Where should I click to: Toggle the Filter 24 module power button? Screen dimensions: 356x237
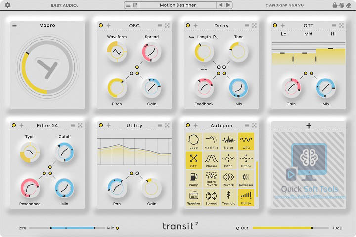pos(14,125)
